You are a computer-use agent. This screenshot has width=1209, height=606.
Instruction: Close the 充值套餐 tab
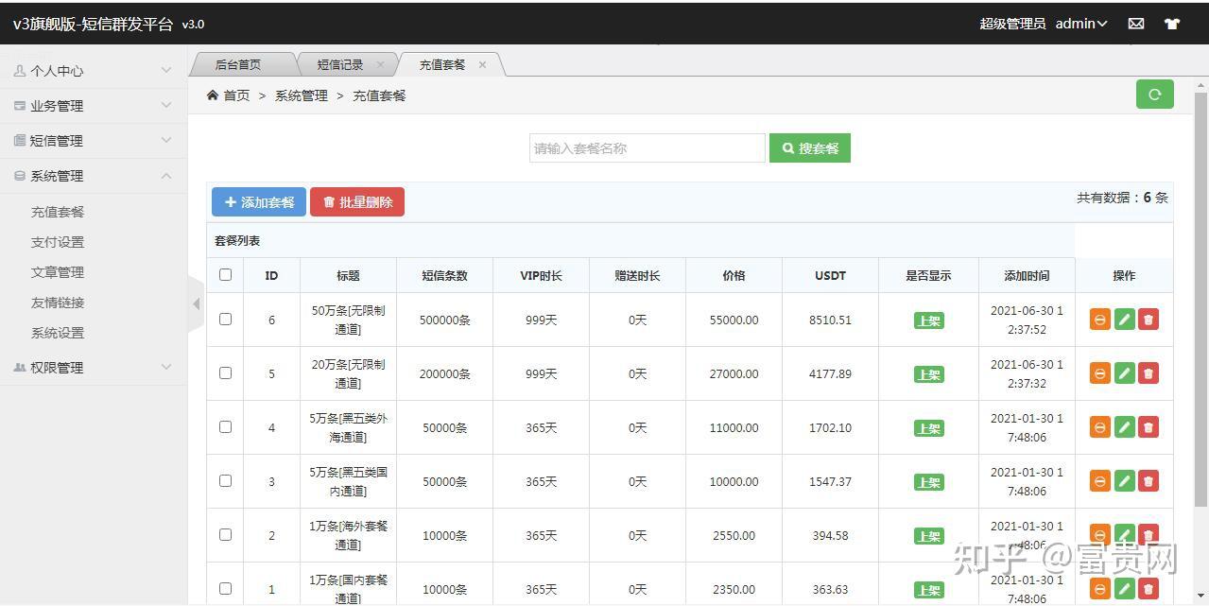(482, 64)
